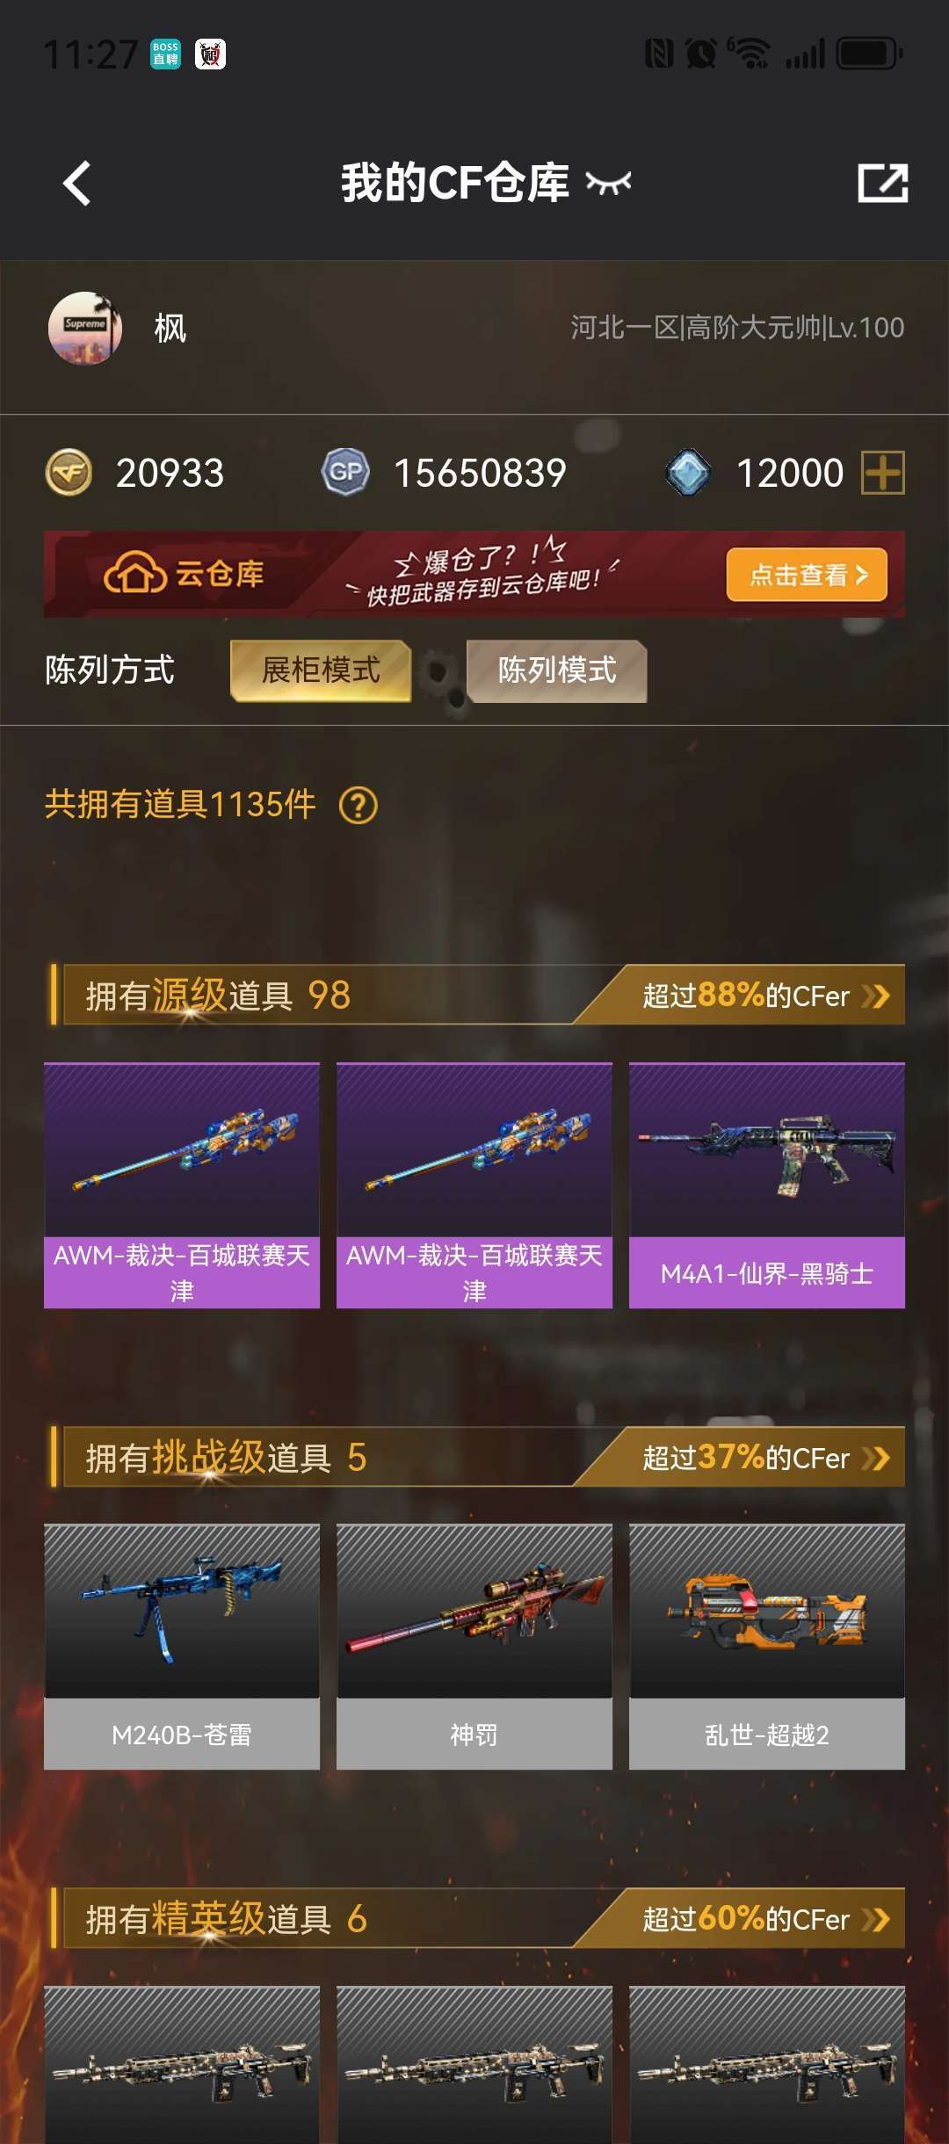Screen dimensions: 949x2144
Task: Switch to 陈列模式 display mode
Action: (557, 670)
